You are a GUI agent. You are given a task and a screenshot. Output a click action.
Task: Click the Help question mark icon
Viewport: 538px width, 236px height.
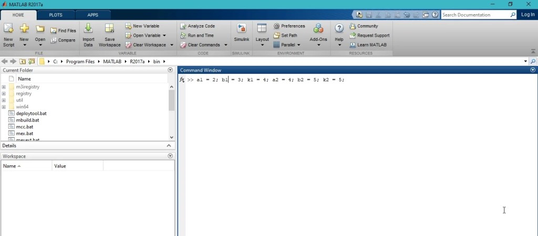coord(339,28)
